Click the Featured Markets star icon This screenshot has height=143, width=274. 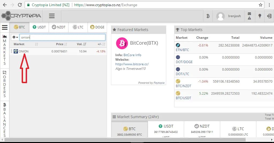click(114, 30)
